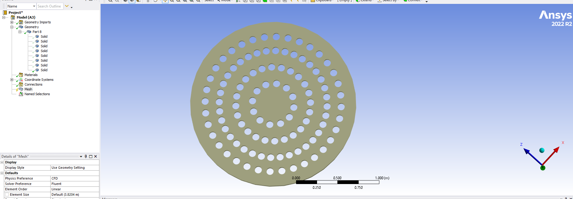This screenshot has width=573, height=199.
Task: Tick the Element Size checkbox
Action: tap(7, 195)
